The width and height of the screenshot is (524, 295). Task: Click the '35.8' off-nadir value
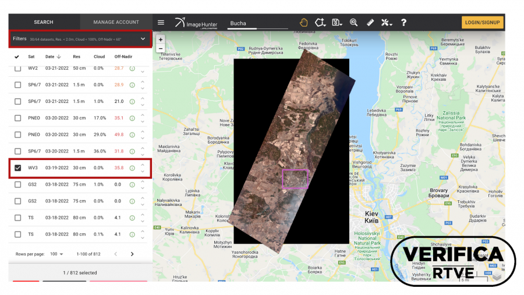(119, 168)
